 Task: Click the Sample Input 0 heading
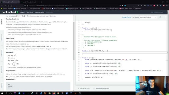[x=11, y=79]
